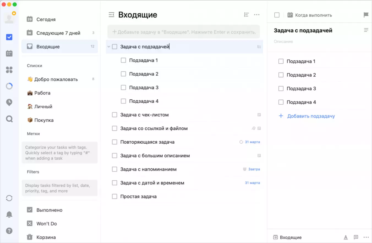Click 31 марта date on Повторяющаяся задача

point(252,142)
